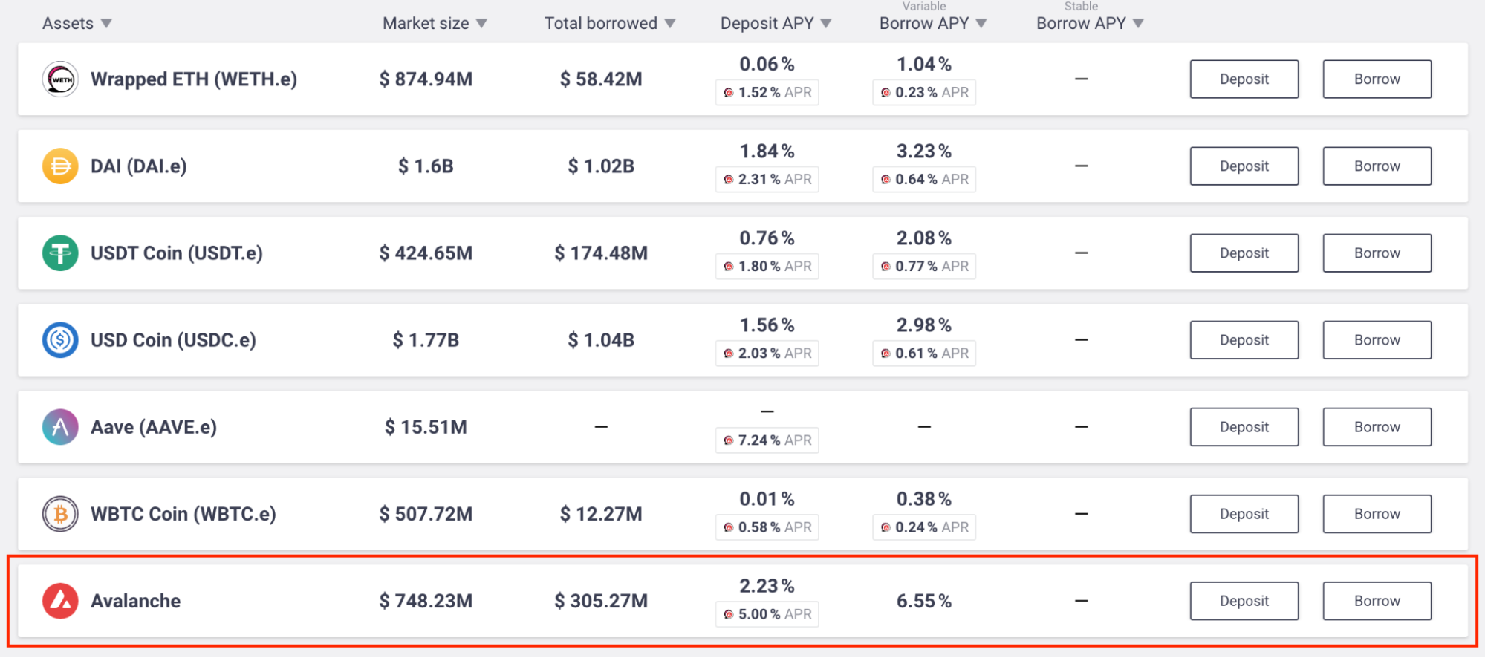Borrow Aave (AAVE.e)
Viewport: 1485px width, 658px height.
tap(1377, 426)
